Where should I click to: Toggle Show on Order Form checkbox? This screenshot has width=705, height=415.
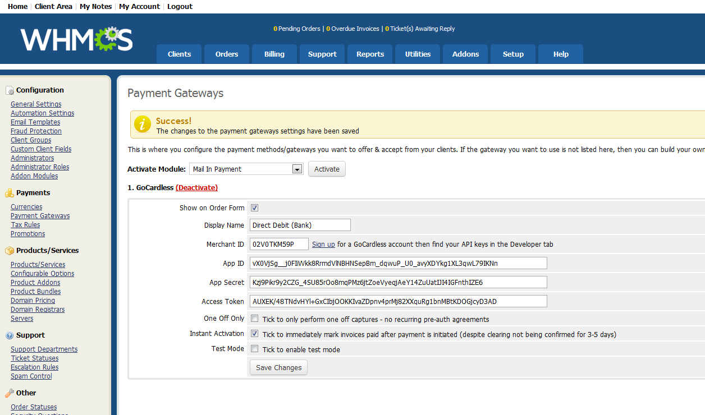(254, 208)
